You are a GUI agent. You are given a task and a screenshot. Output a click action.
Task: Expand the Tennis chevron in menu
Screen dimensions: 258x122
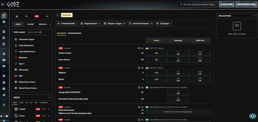tap(48, 116)
